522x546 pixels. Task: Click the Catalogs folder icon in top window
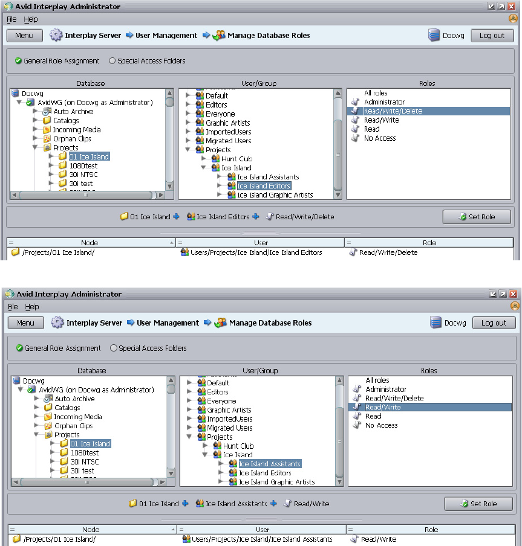47,120
